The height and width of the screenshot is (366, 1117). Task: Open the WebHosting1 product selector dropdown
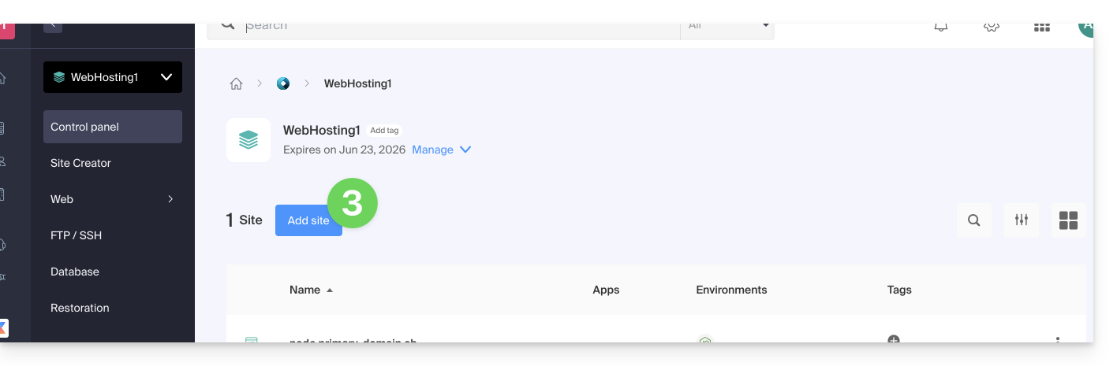[x=113, y=77]
